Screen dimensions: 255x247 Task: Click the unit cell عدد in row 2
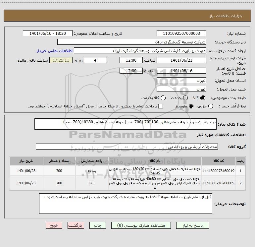pyautogui.click(x=92, y=183)
